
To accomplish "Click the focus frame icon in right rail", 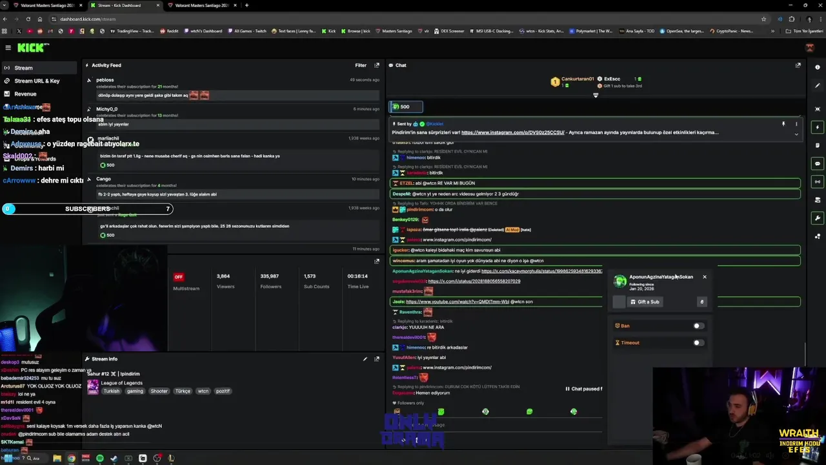I will pyautogui.click(x=818, y=109).
